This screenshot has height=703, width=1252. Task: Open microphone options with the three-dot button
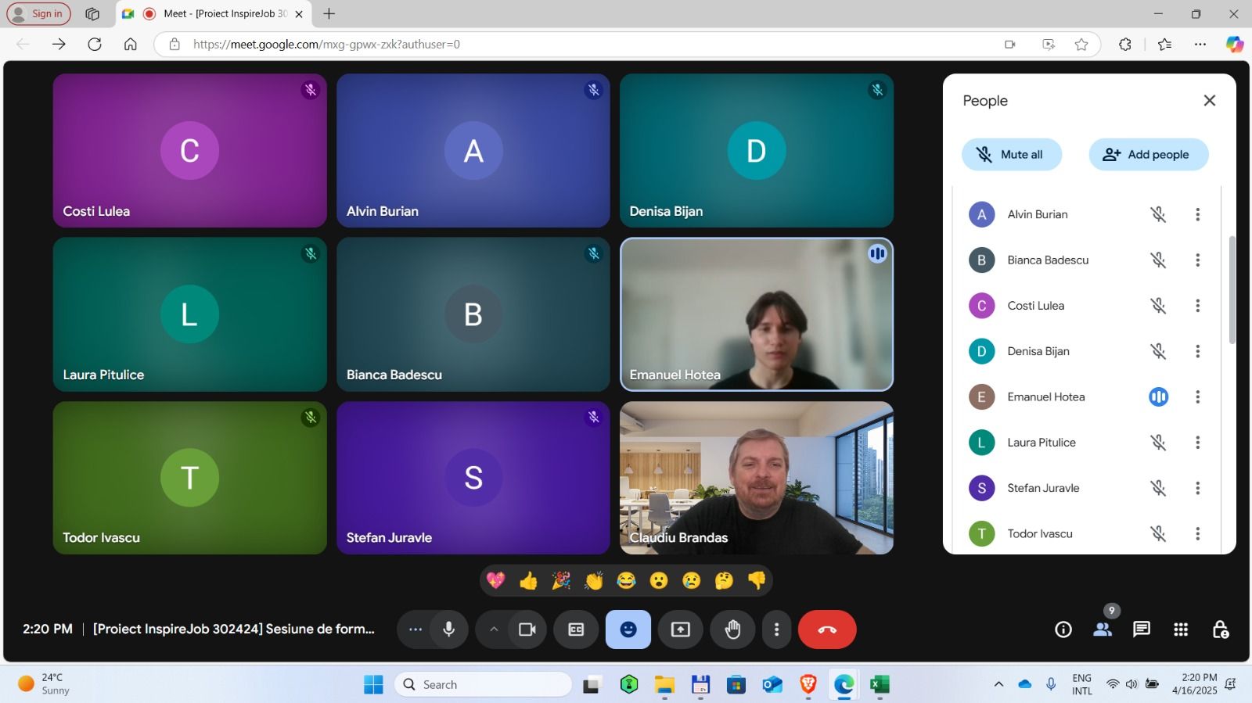415,629
